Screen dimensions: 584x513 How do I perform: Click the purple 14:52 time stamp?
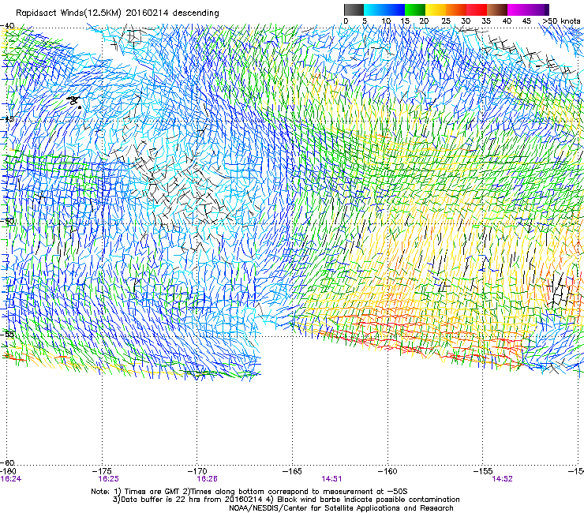(x=502, y=479)
